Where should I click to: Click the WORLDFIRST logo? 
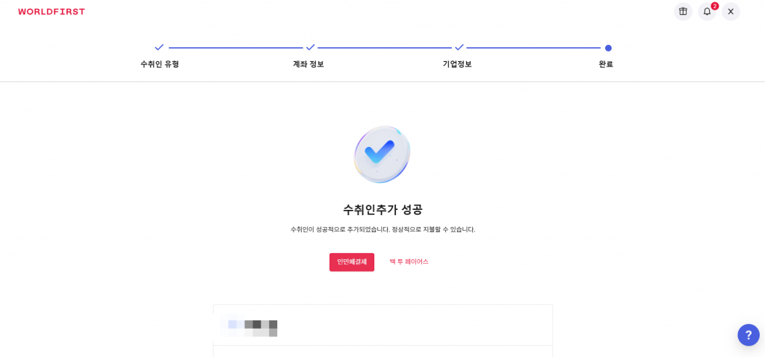52,12
